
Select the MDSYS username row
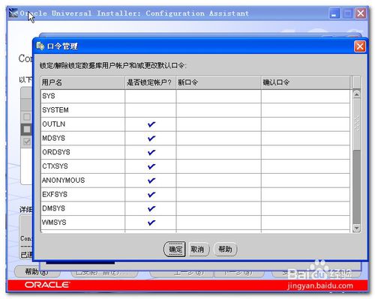pos(82,138)
